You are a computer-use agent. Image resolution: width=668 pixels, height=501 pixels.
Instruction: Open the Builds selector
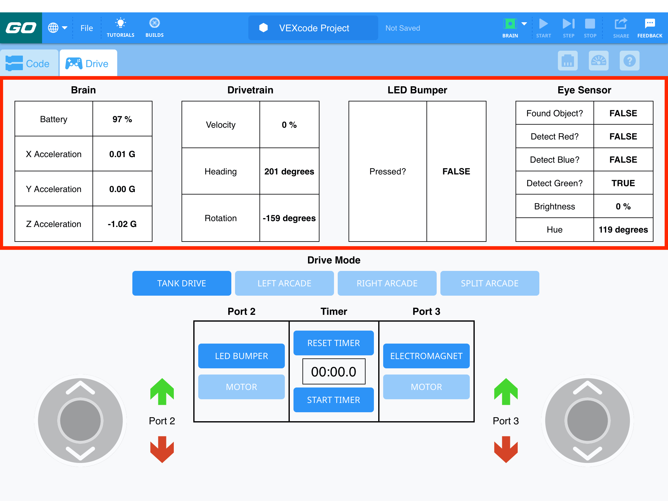(x=154, y=27)
